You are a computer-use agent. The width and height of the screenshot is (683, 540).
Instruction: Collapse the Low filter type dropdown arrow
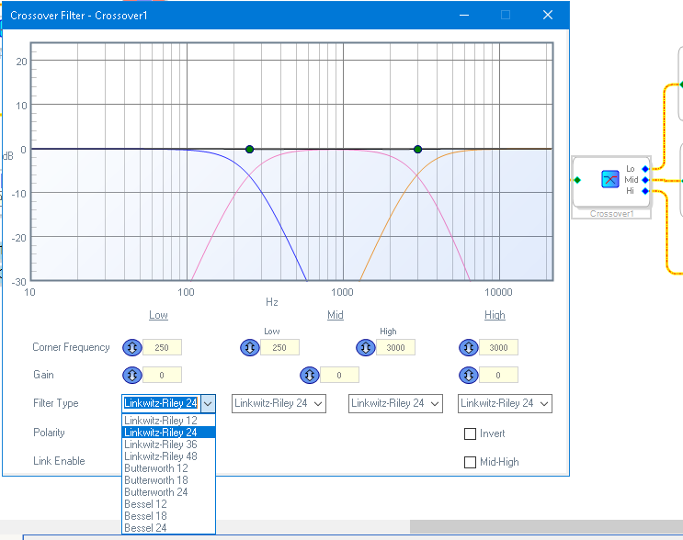pyautogui.click(x=209, y=403)
